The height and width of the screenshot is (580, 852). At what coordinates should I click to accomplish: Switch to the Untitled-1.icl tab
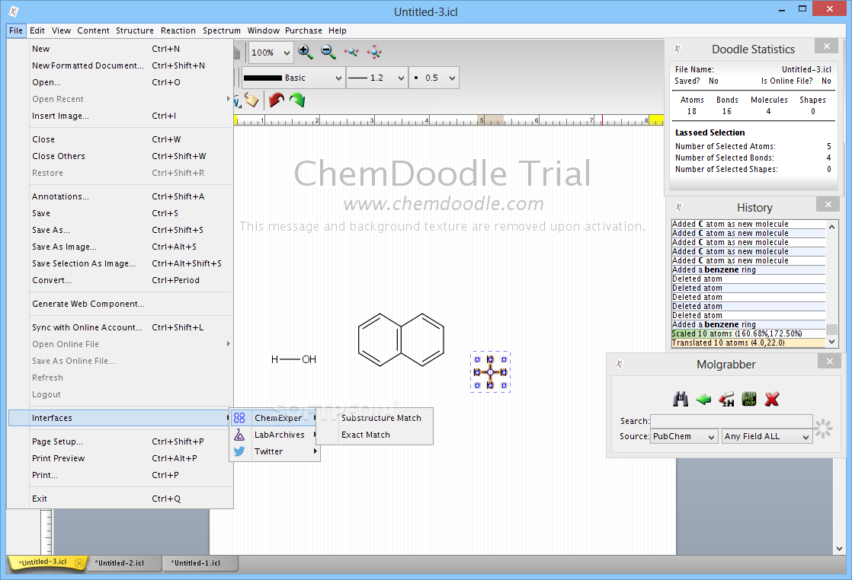click(199, 563)
